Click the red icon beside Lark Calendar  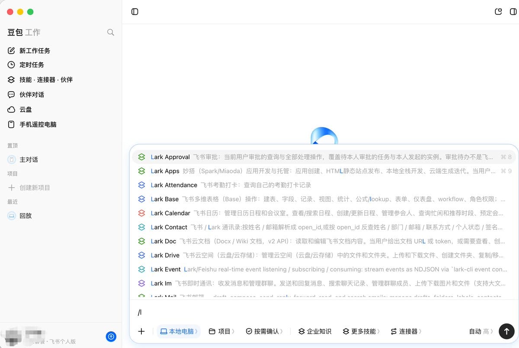[x=141, y=213]
